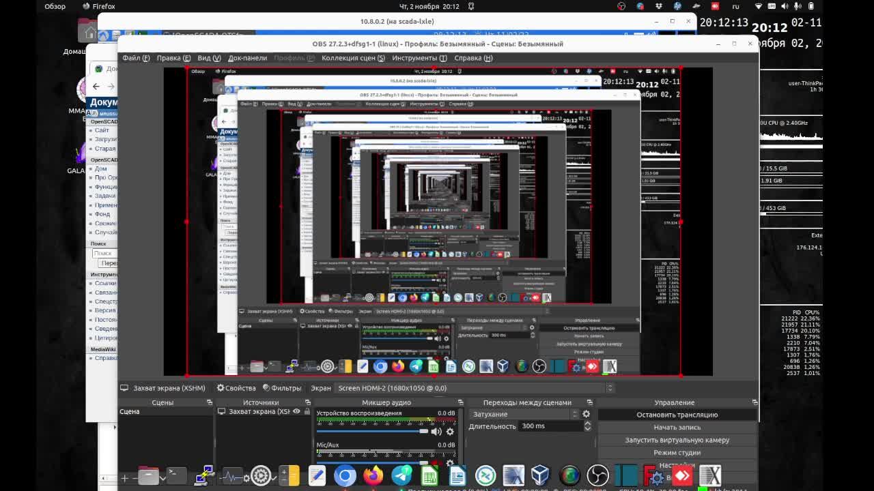This screenshot has height=491, width=874.
Task: Click back arrow in browser window behind
Action: tap(96, 86)
